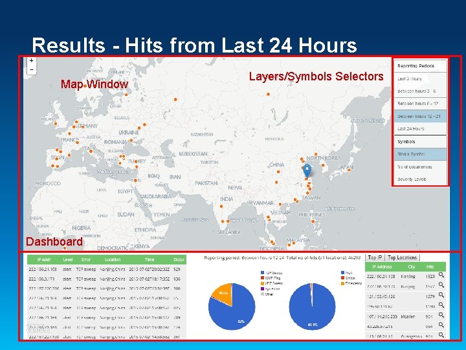The height and width of the screenshot is (350, 466).
Task: Click the UDP Sweep legend swatch
Action: click(262, 283)
